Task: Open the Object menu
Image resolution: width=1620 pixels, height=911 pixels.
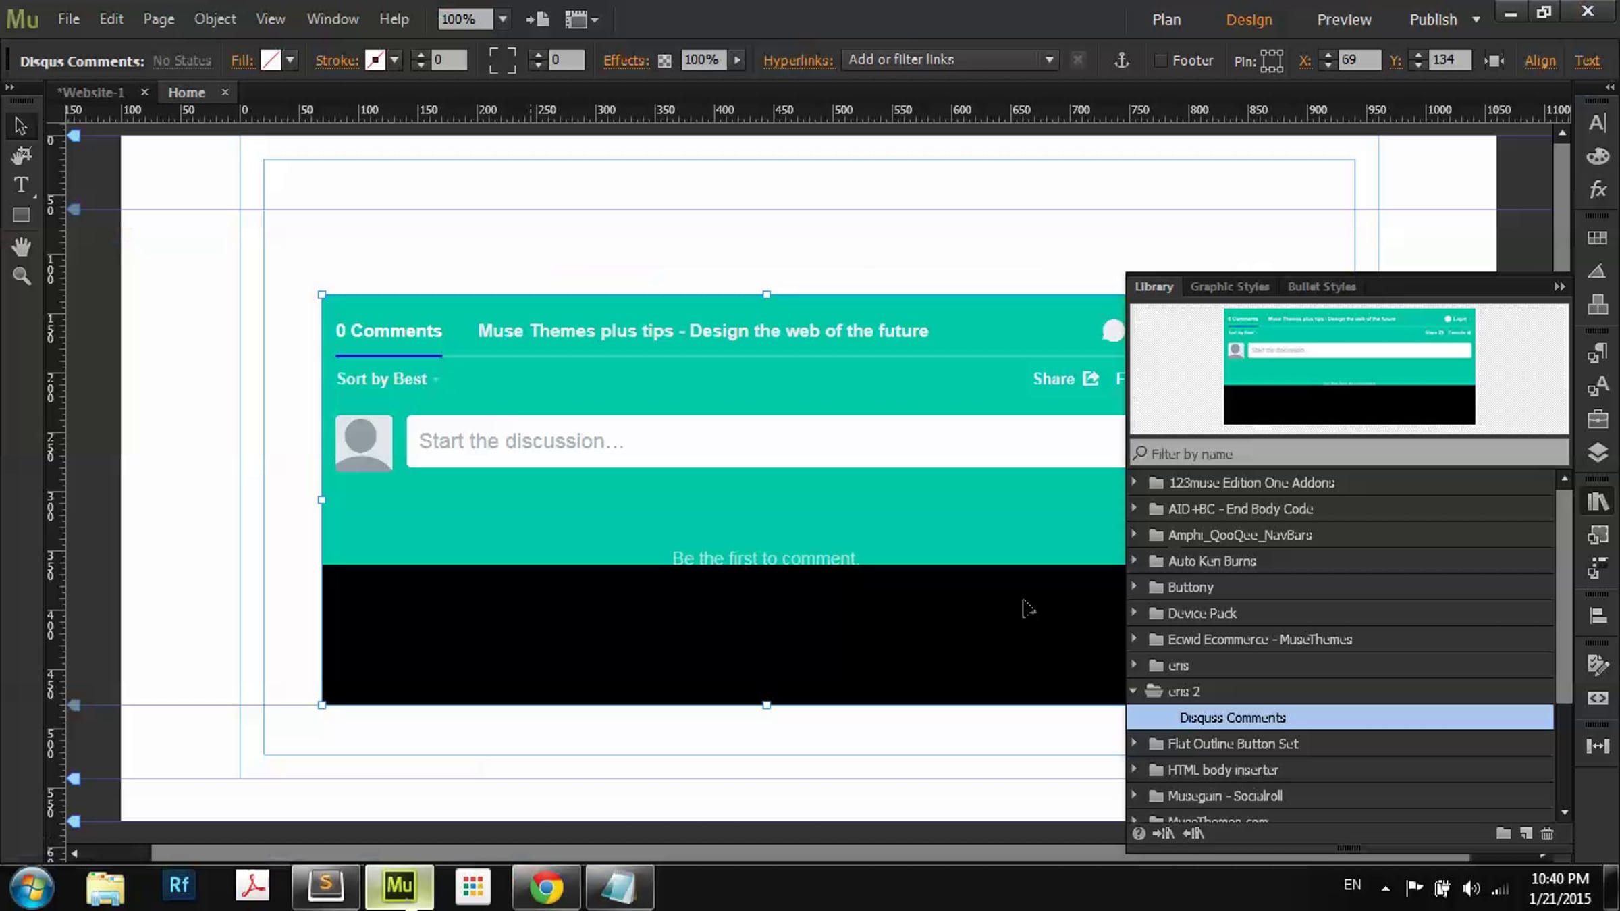Action: [215, 20]
